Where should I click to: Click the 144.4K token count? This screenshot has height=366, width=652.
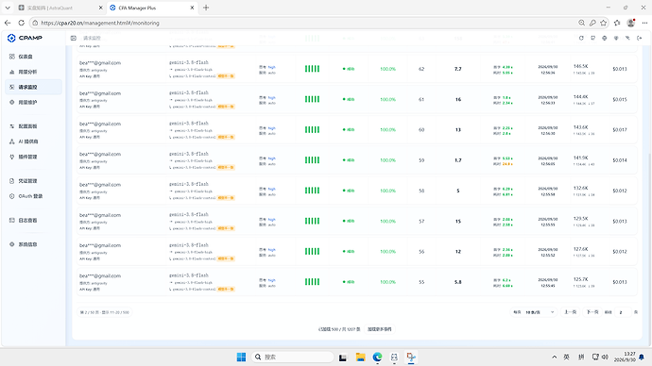click(580, 96)
